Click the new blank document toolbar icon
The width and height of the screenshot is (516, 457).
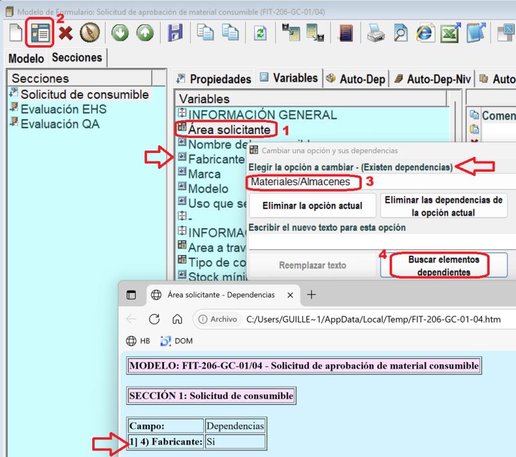pos(14,34)
